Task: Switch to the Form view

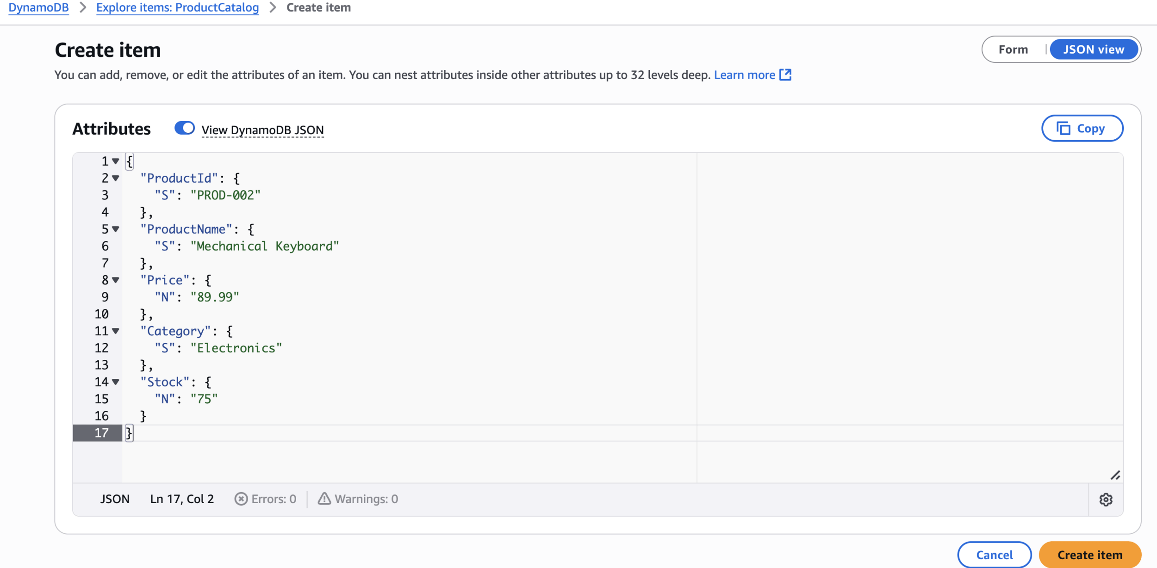Action: click(x=1013, y=49)
